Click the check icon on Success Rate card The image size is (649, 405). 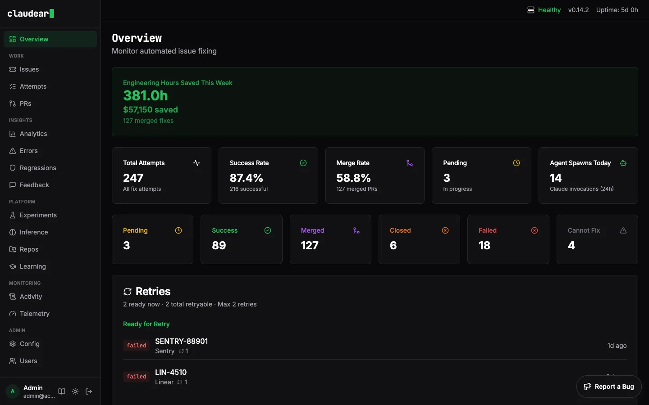(303, 163)
